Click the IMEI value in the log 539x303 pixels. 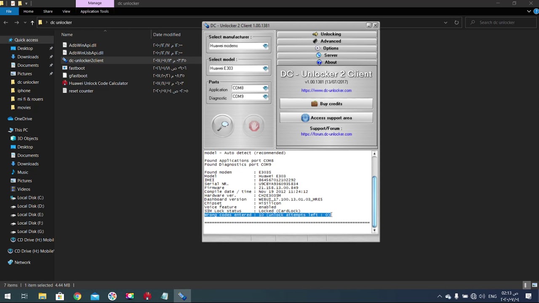[x=277, y=180]
